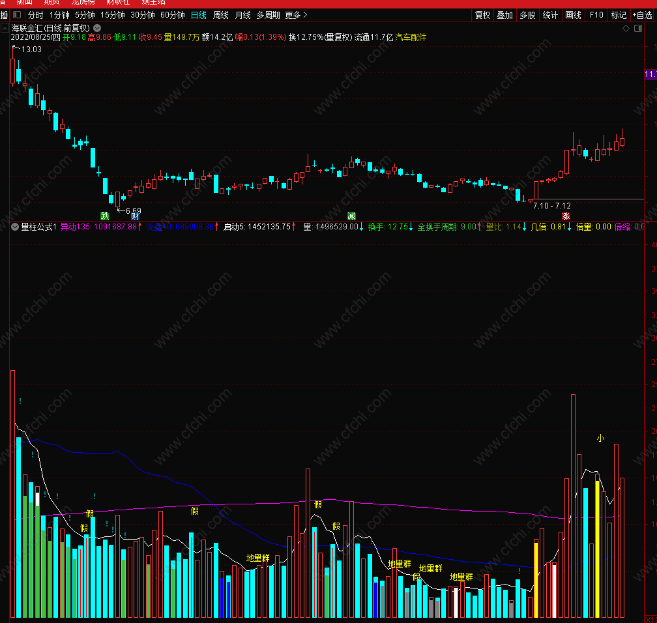Click the 汽车配件 sector link
657x623 pixels.
pyautogui.click(x=411, y=37)
